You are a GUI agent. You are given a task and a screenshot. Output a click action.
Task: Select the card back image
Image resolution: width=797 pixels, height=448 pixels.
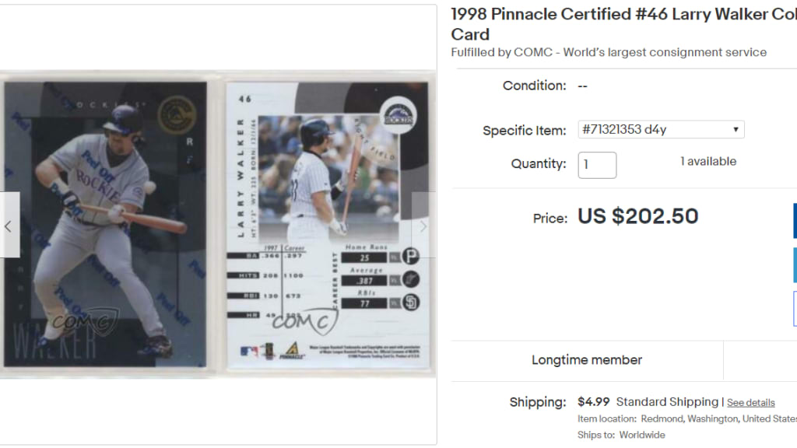tap(327, 226)
